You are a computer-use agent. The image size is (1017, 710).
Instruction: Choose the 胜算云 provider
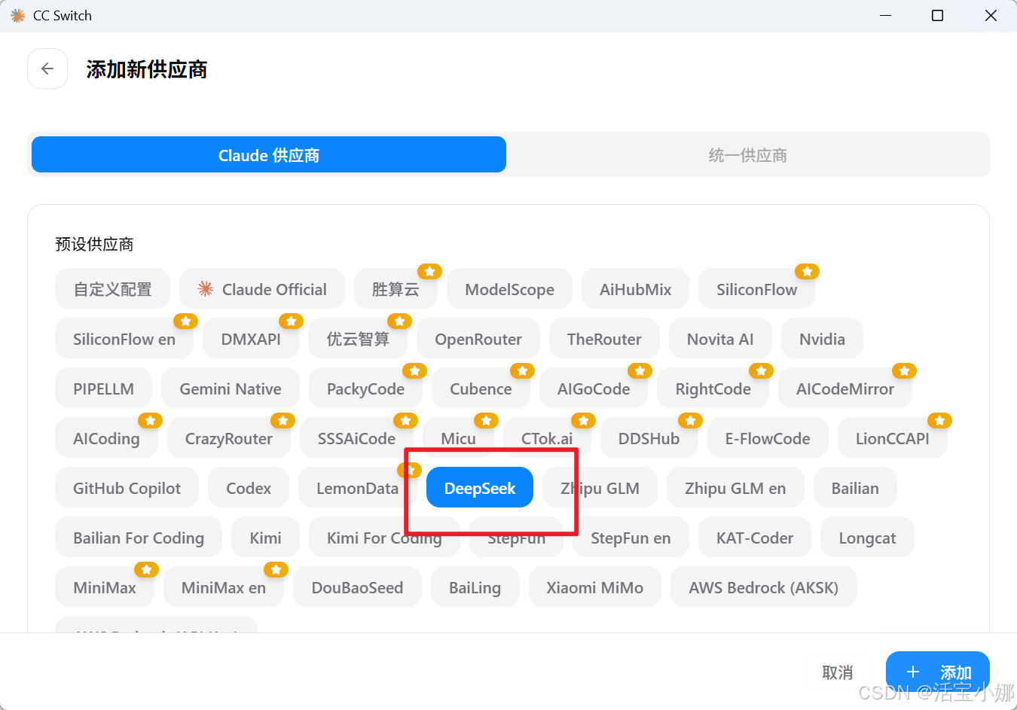(x=395, y=289)
